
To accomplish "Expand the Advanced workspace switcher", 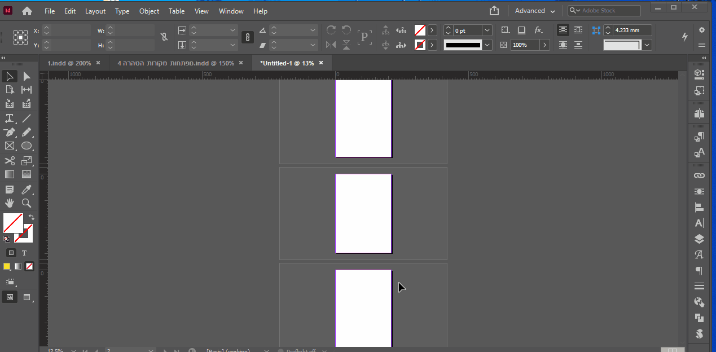I will coord(535,11).
